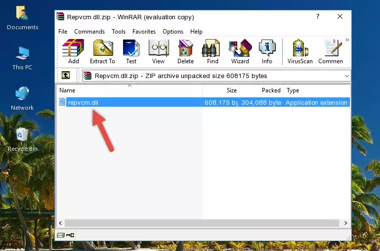Click the 304,088 packed size value
Viewport: 380px width, 251px height.
click(261, 102)
